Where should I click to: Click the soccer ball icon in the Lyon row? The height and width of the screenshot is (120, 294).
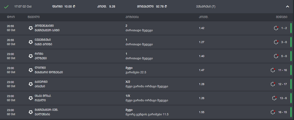tap(31, 70)
